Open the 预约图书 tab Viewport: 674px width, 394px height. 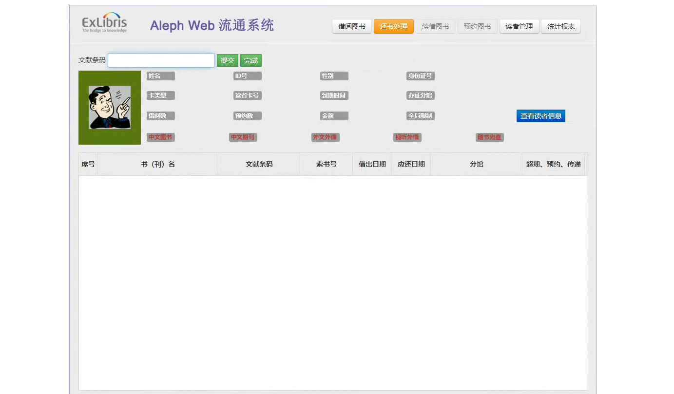point(478,26)
